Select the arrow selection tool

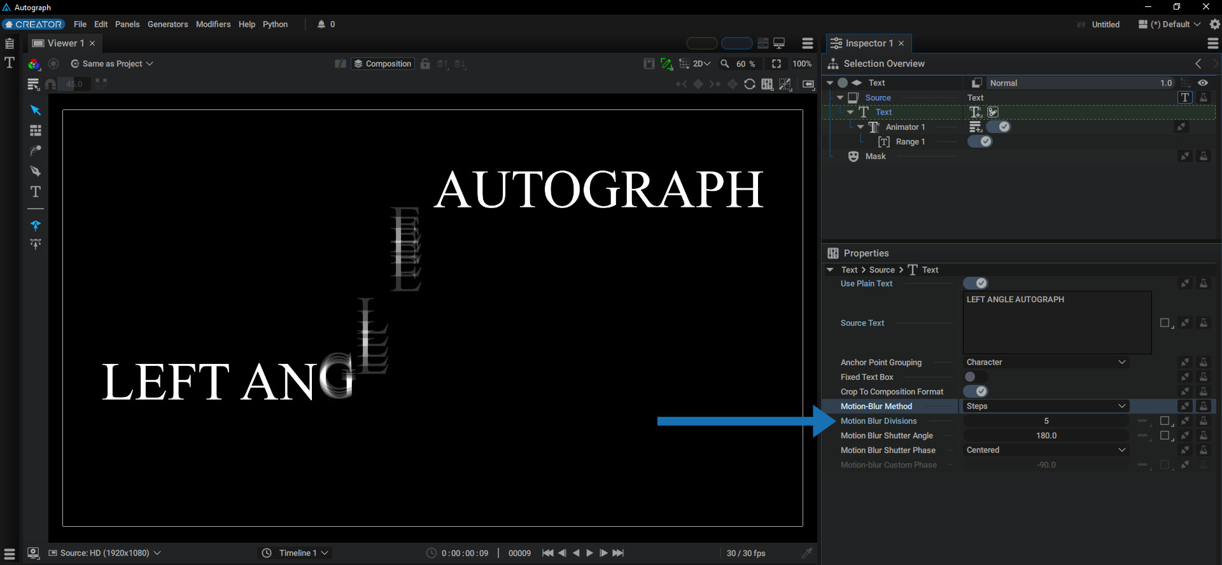coord(36,110)
